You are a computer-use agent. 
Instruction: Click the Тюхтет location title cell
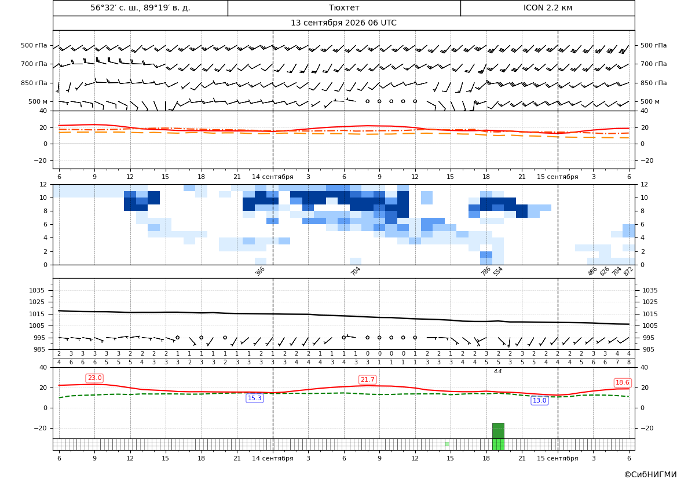pos(344,8)
